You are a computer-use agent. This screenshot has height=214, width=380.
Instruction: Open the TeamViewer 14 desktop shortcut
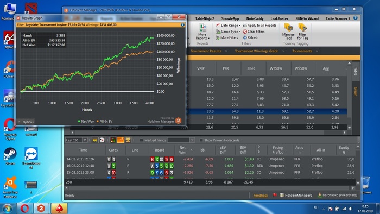31,158
